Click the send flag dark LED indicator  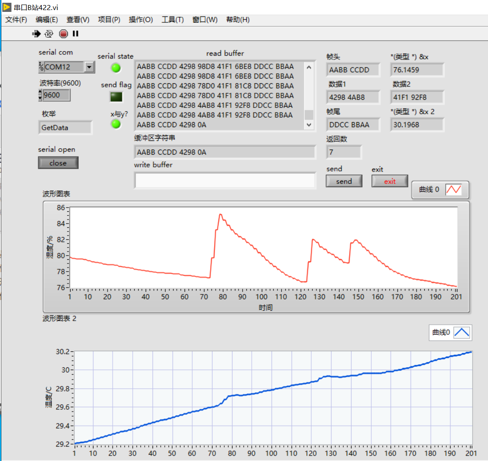coord(116,97)
